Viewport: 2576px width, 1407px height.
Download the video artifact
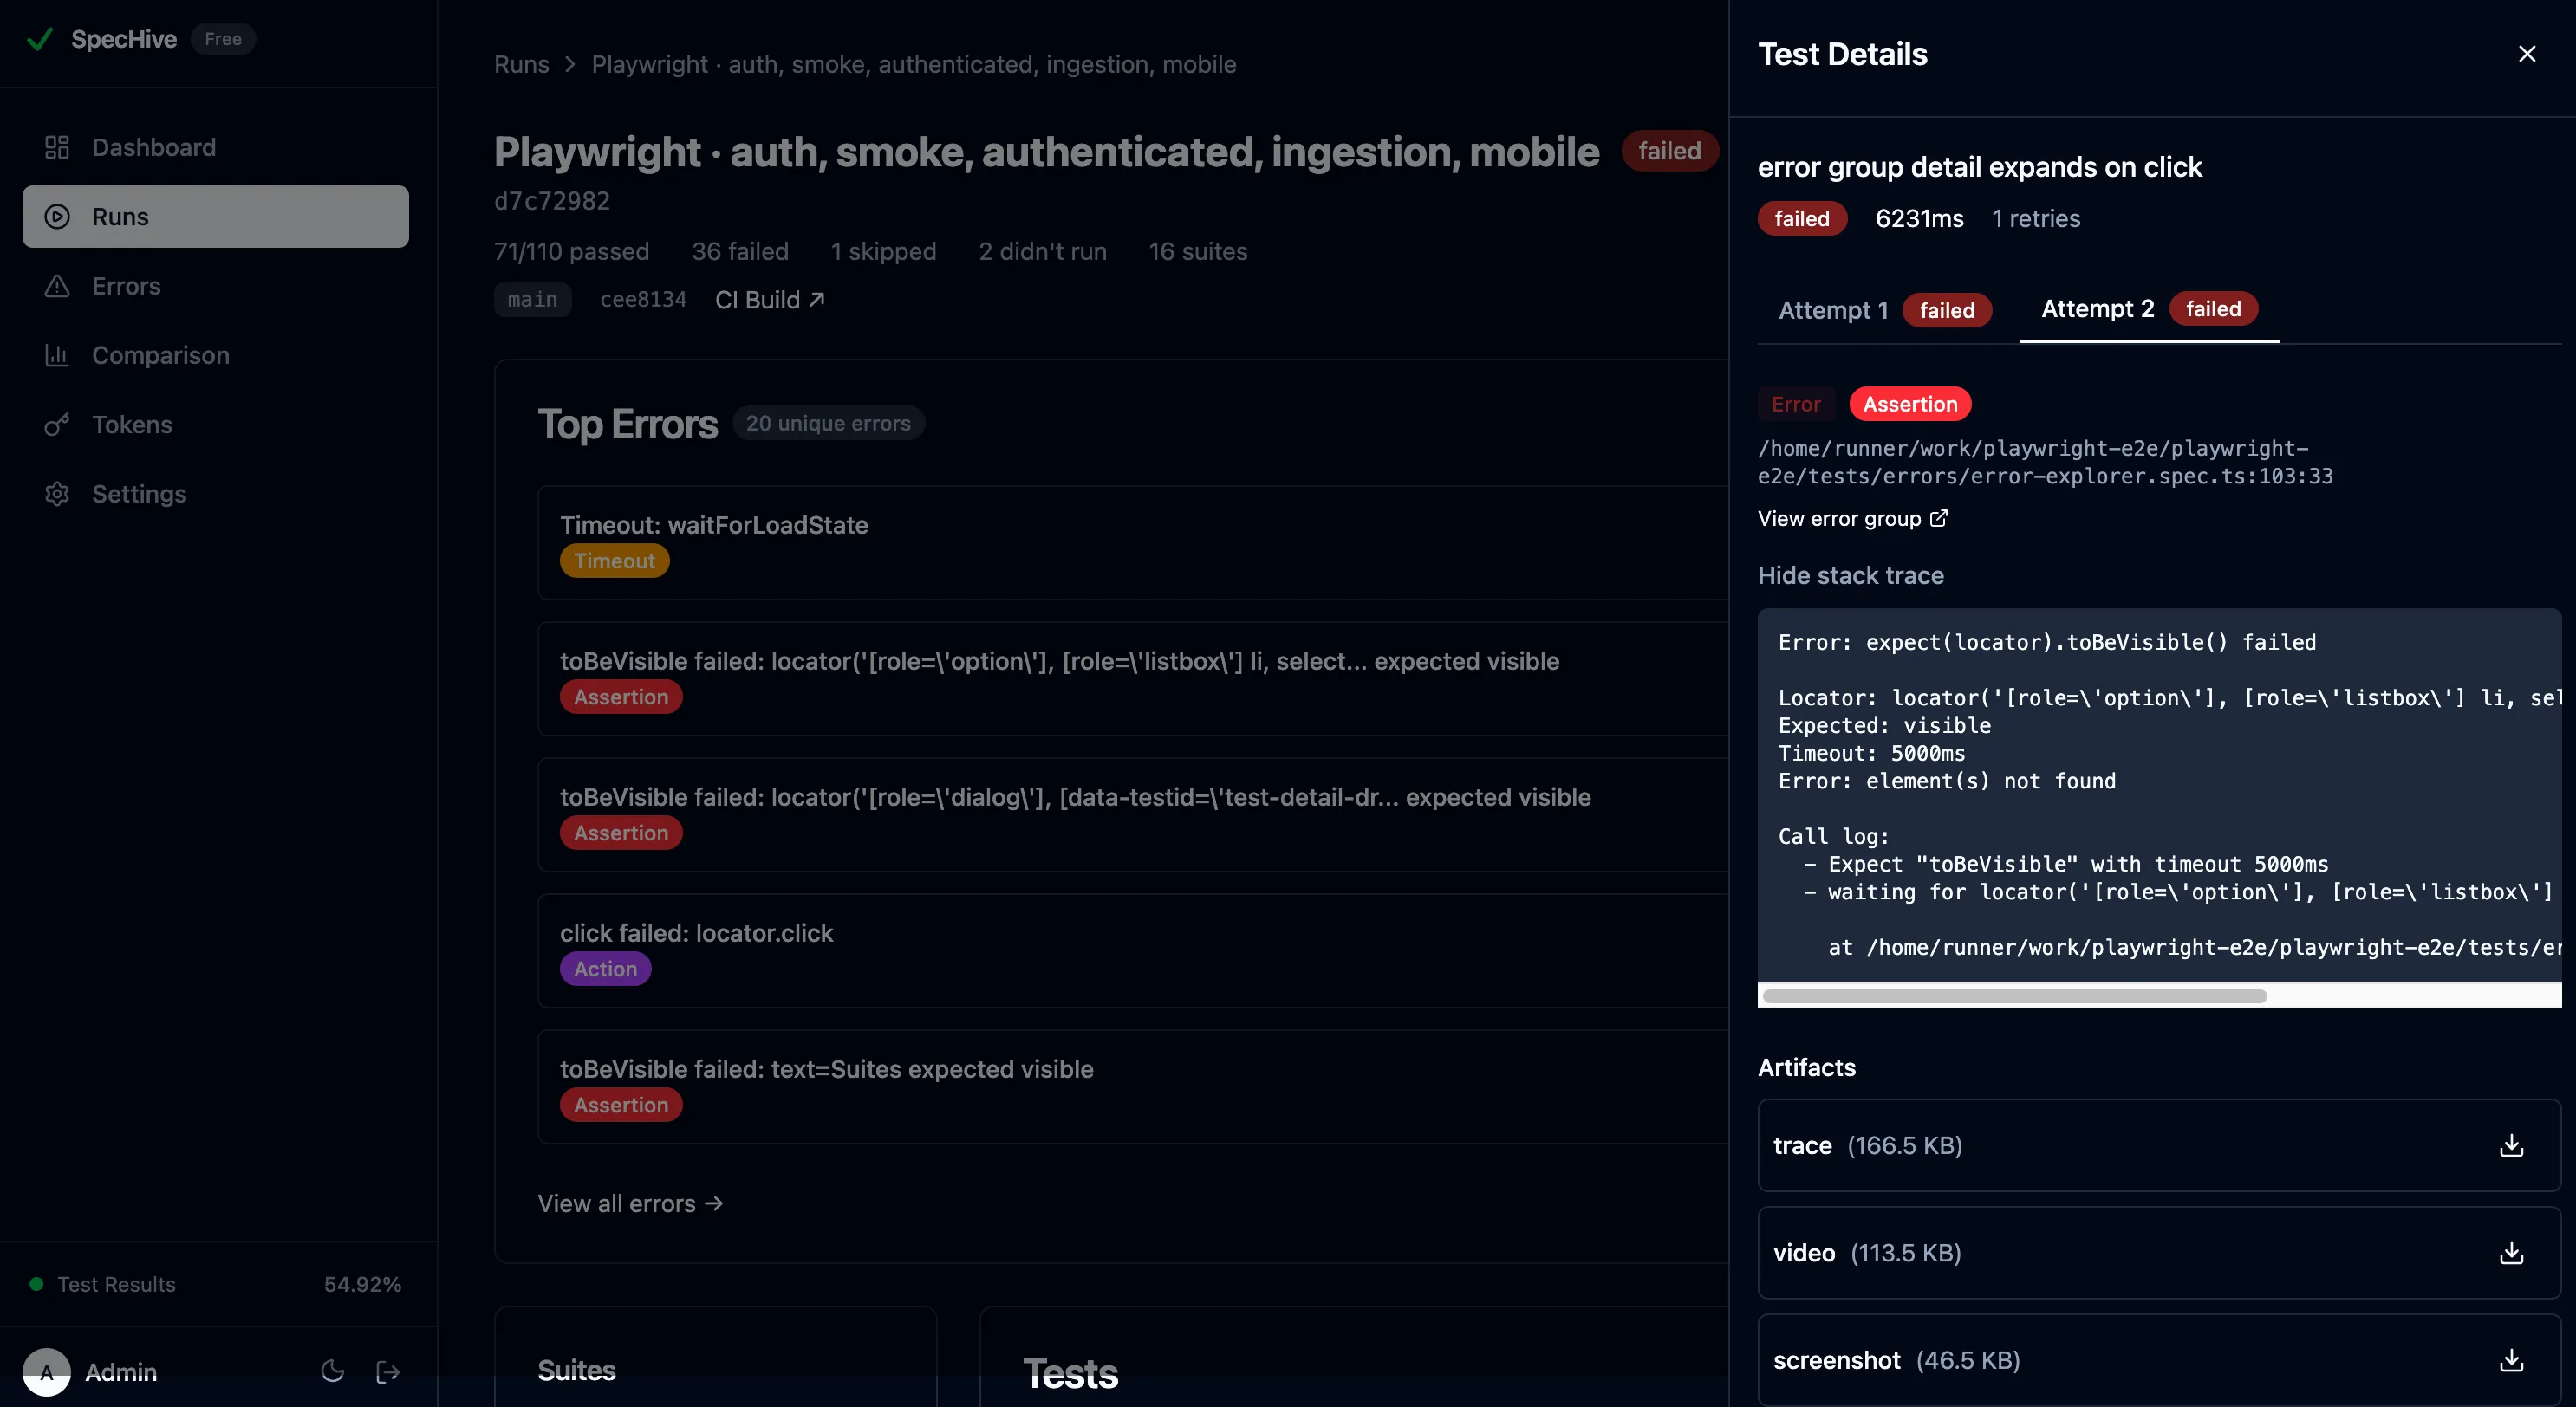(x=2511, y=1252)
